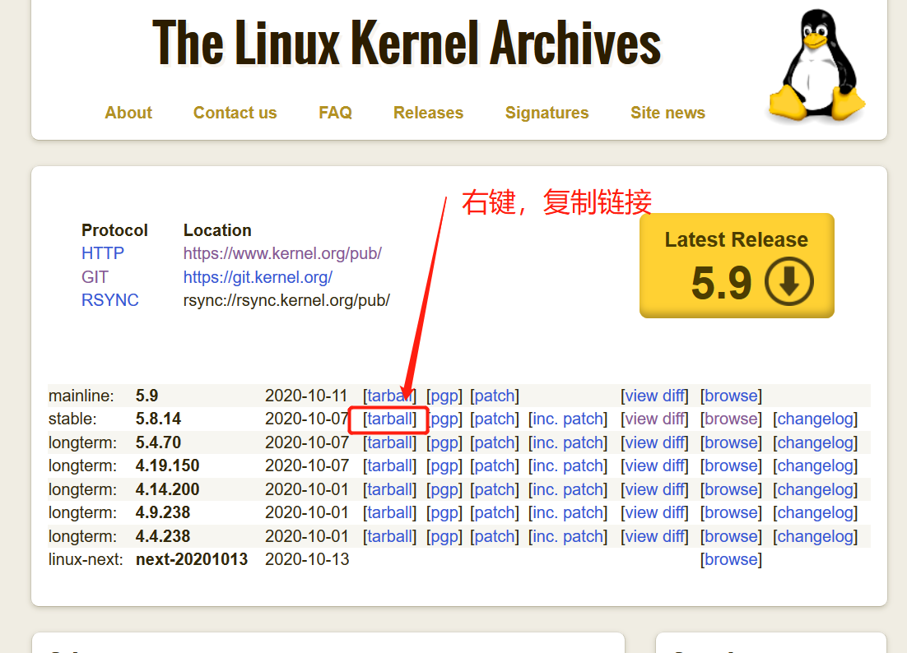Click browse link for linux-next next-20201013

[731, 559]
